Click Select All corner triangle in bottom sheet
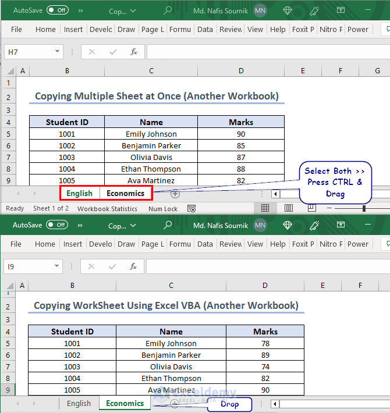Image resolution: width=390 pixels, height=413 pixels. tap(10, 286)
